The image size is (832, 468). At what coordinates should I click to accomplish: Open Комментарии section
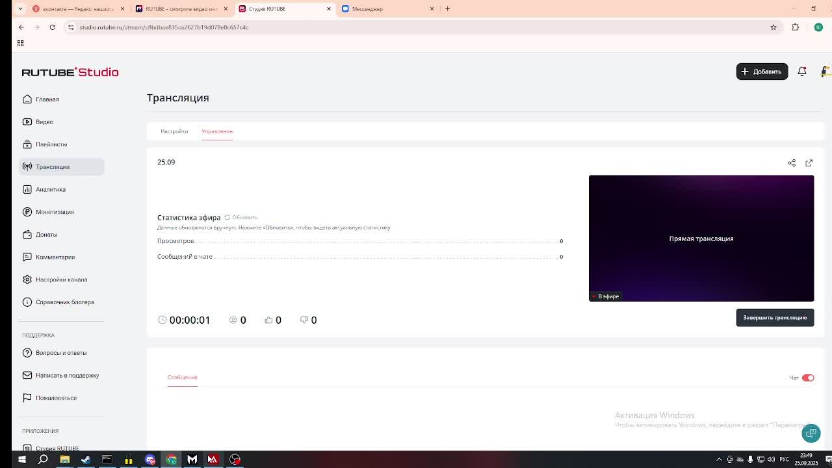(x=62, y=257)
